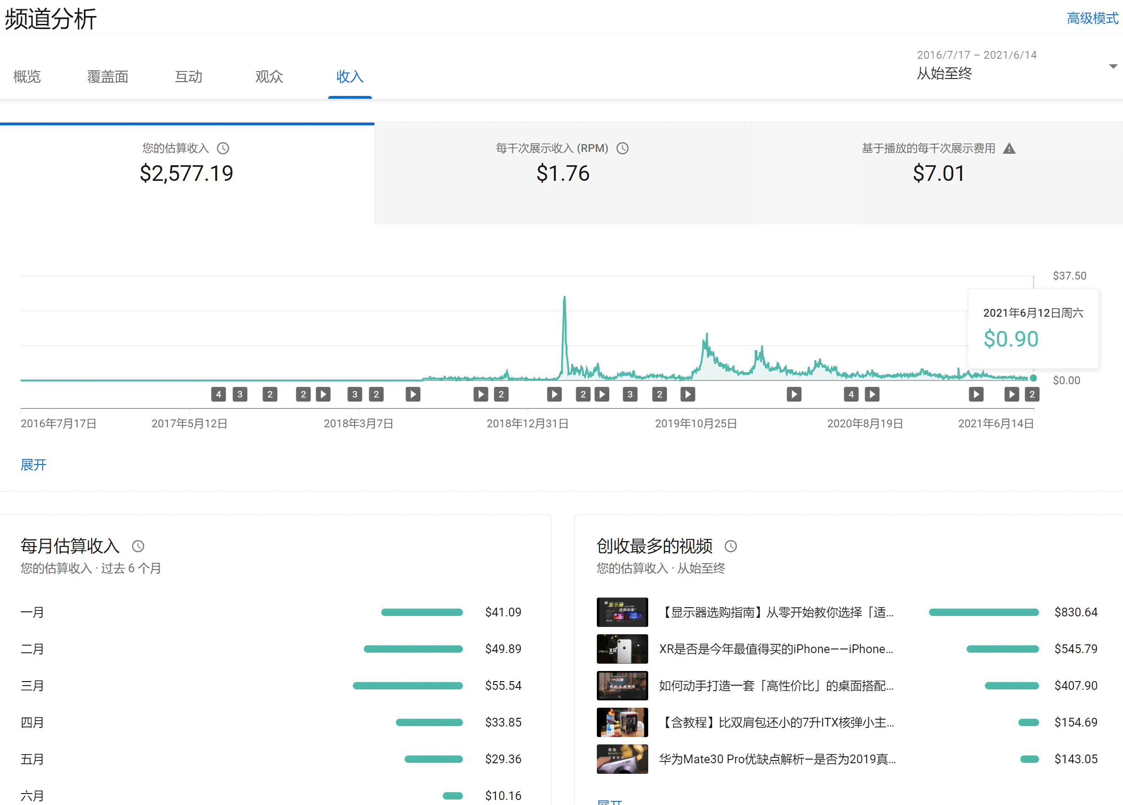Open video title 【含教程】比双肩包还小的7升ITX

pos(776,722)
